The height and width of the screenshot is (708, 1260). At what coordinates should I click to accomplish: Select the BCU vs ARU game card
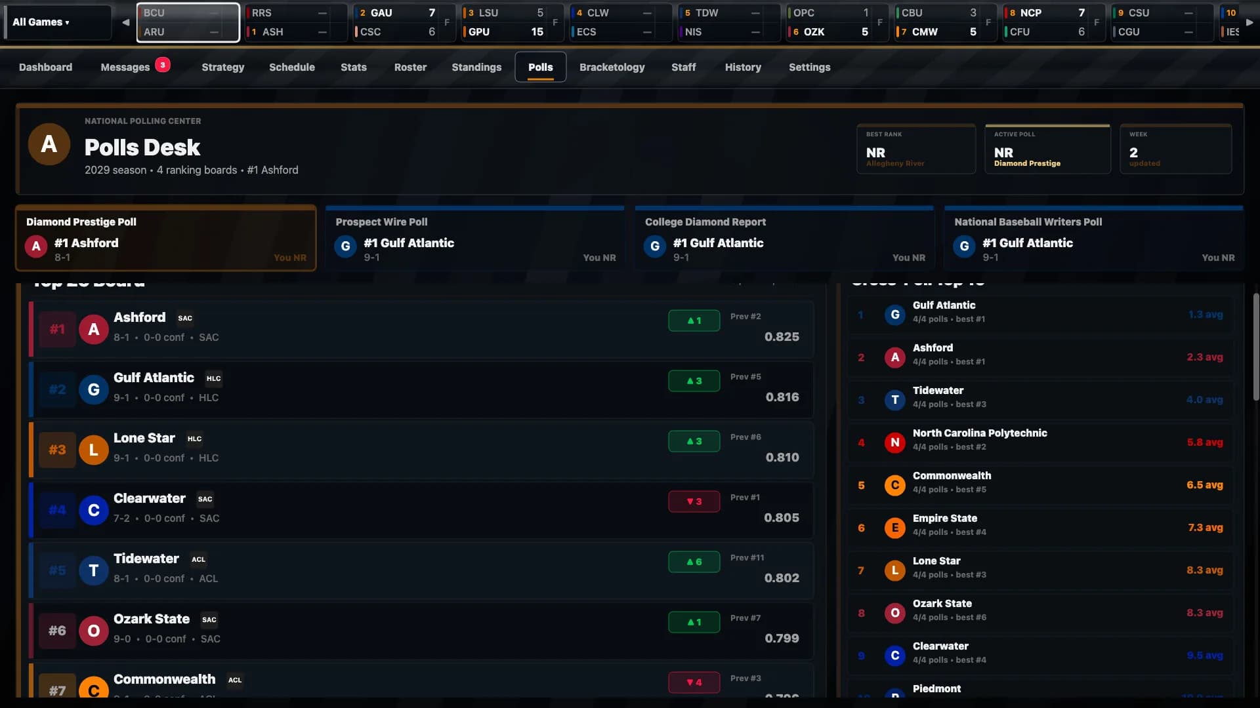[188, 22]
